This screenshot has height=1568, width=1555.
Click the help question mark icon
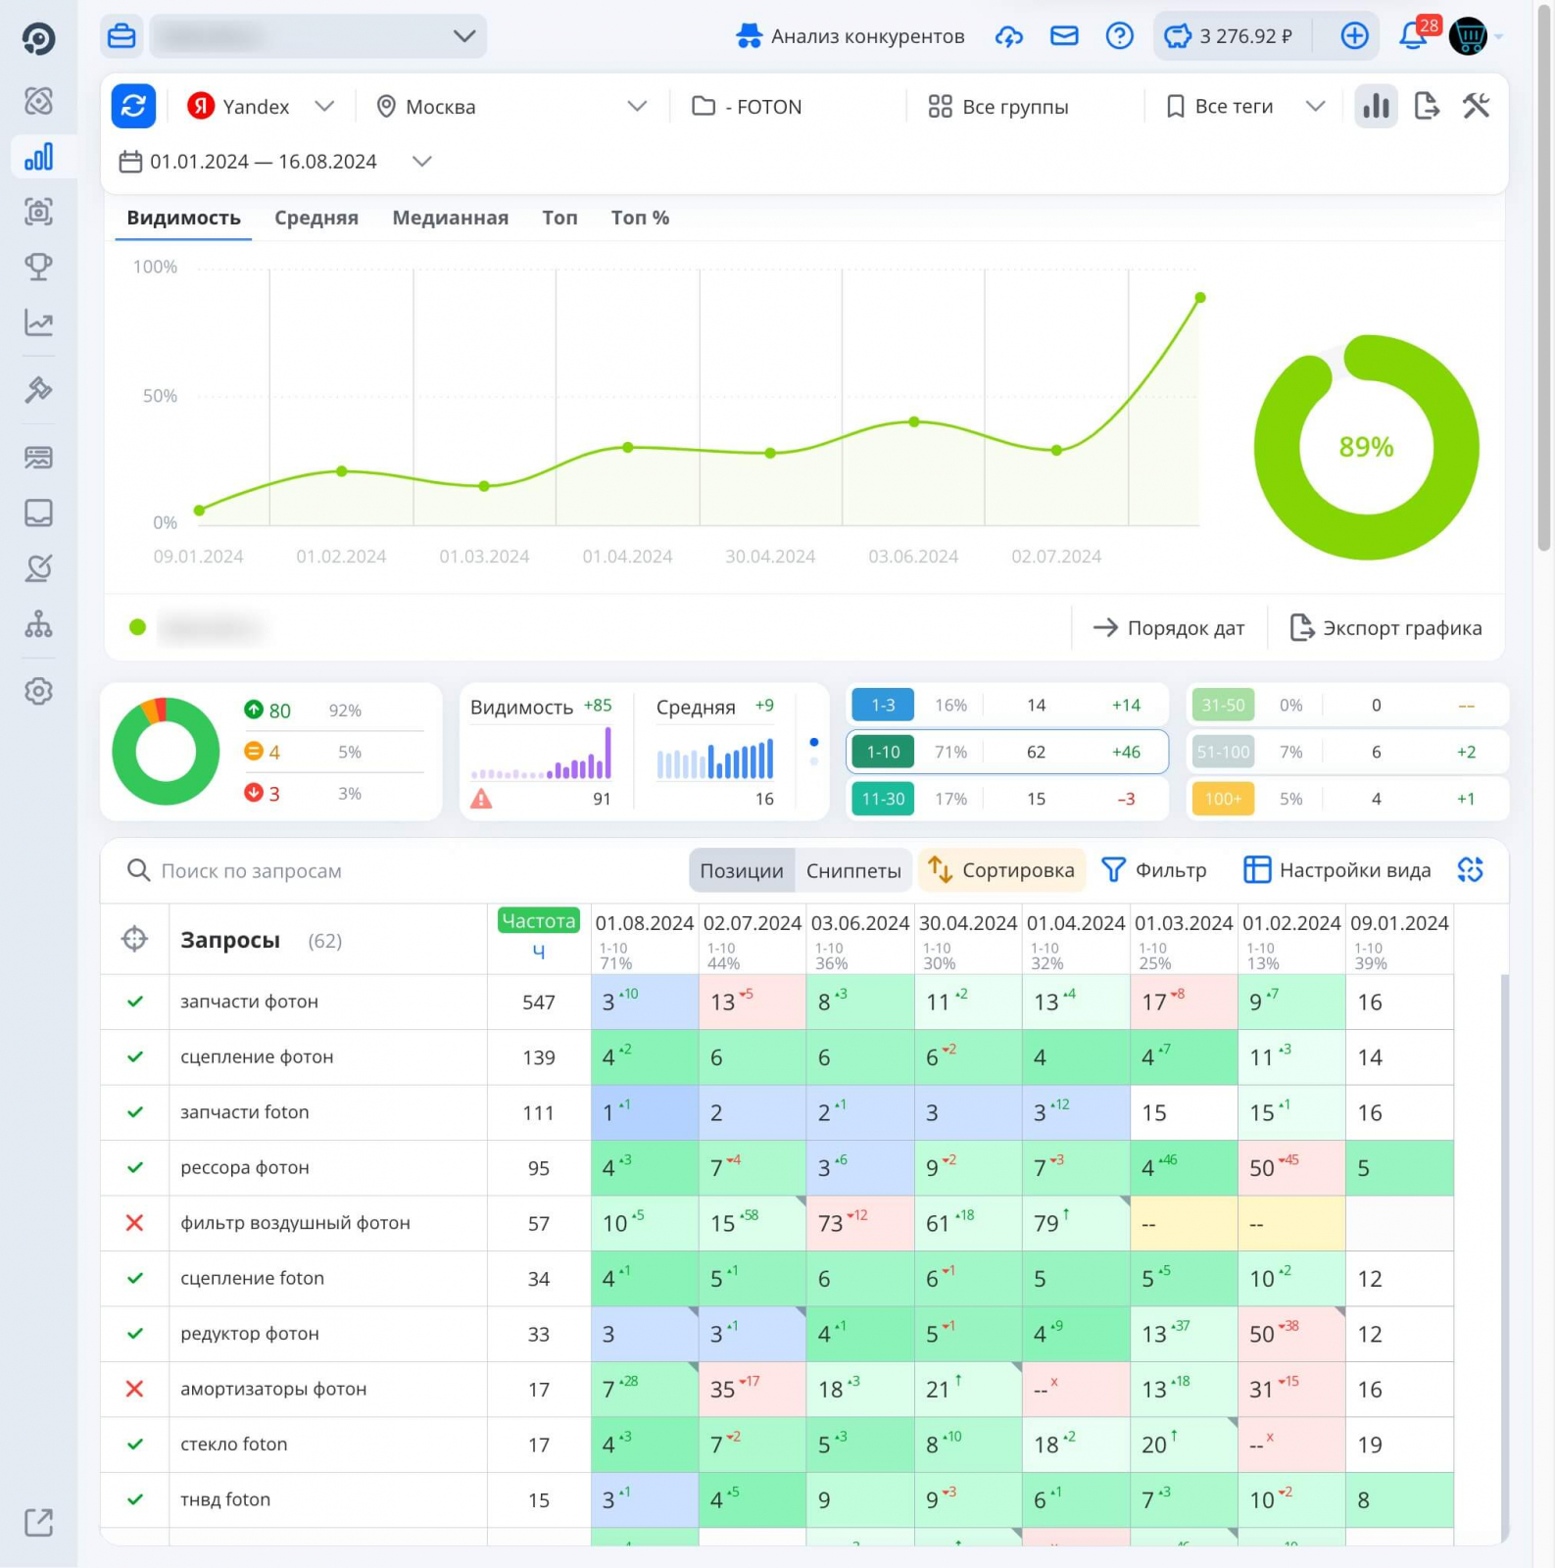tap(1119, 36)
